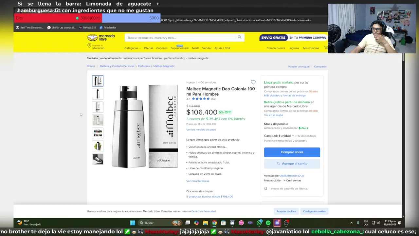The height and width of the screenshot is (236, 419).
Task: Open Malbec Magnetic breadcrumb
Action: (164, 66)
